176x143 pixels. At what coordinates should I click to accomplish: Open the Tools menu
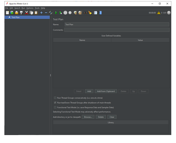click(x=37, y=8)
